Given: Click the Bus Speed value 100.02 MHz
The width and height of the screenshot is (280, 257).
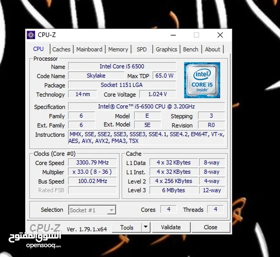Looking at the screenshot, I should point(92,181).
